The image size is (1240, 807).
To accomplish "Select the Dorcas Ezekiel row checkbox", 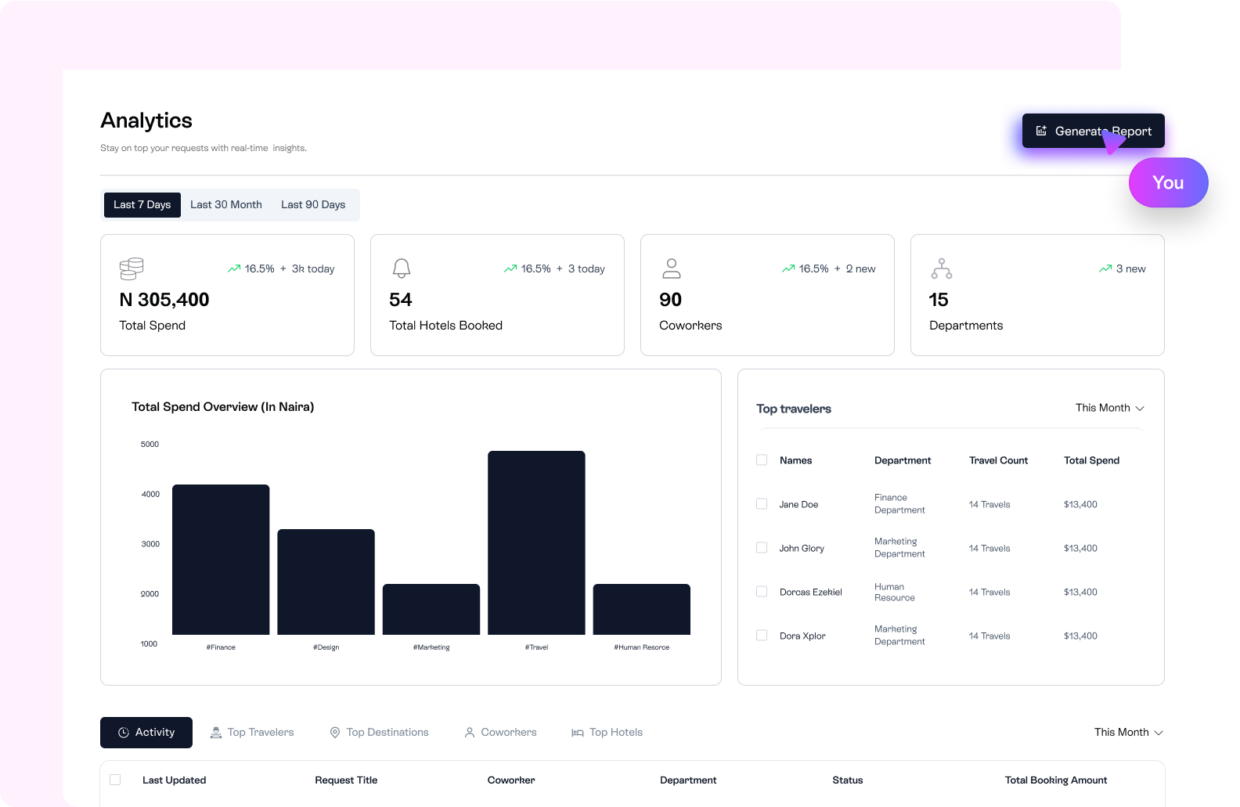I will (x=762, y=592).
